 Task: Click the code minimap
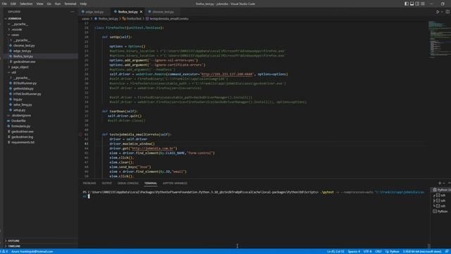(x=440, y=39)
